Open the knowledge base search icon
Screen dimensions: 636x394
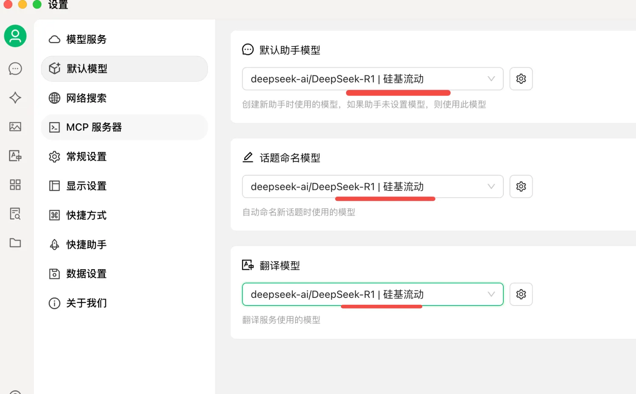(x=15, y=214)
